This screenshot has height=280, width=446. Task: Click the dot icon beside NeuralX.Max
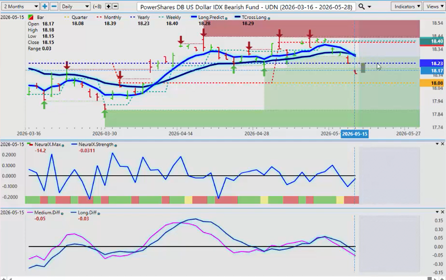point(63,145)
